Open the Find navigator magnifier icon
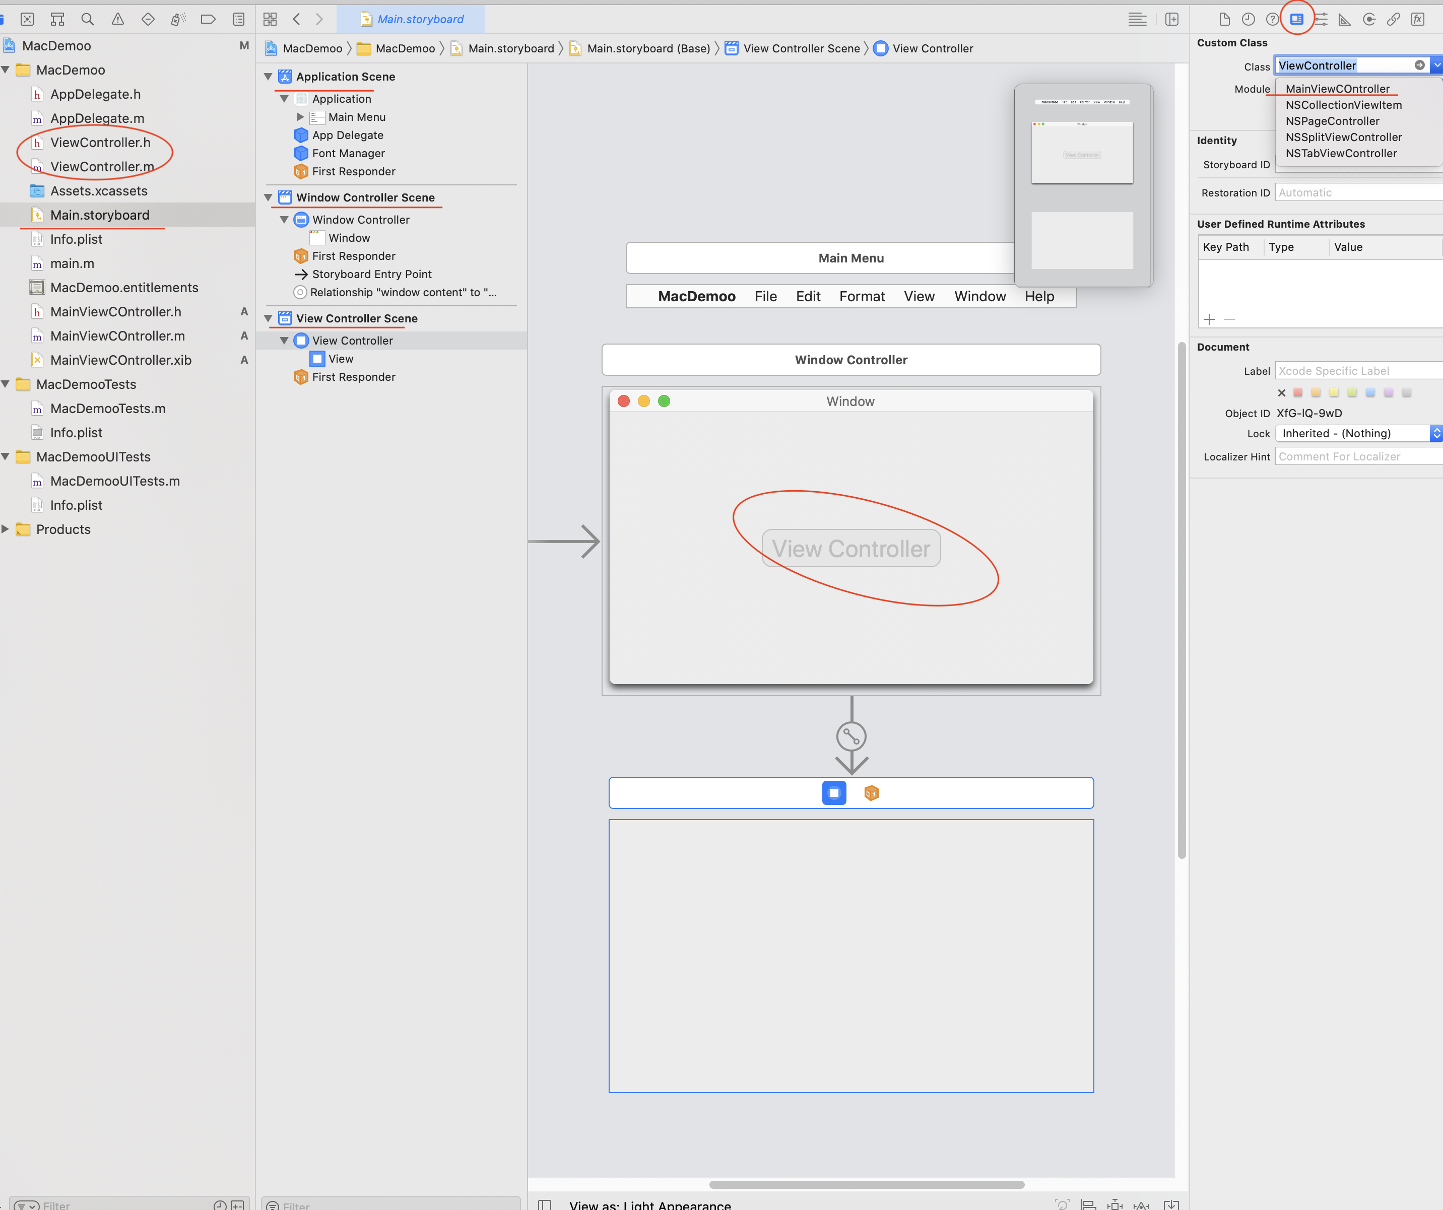This screenshot has width=1443, height=1210. [87, 19]
